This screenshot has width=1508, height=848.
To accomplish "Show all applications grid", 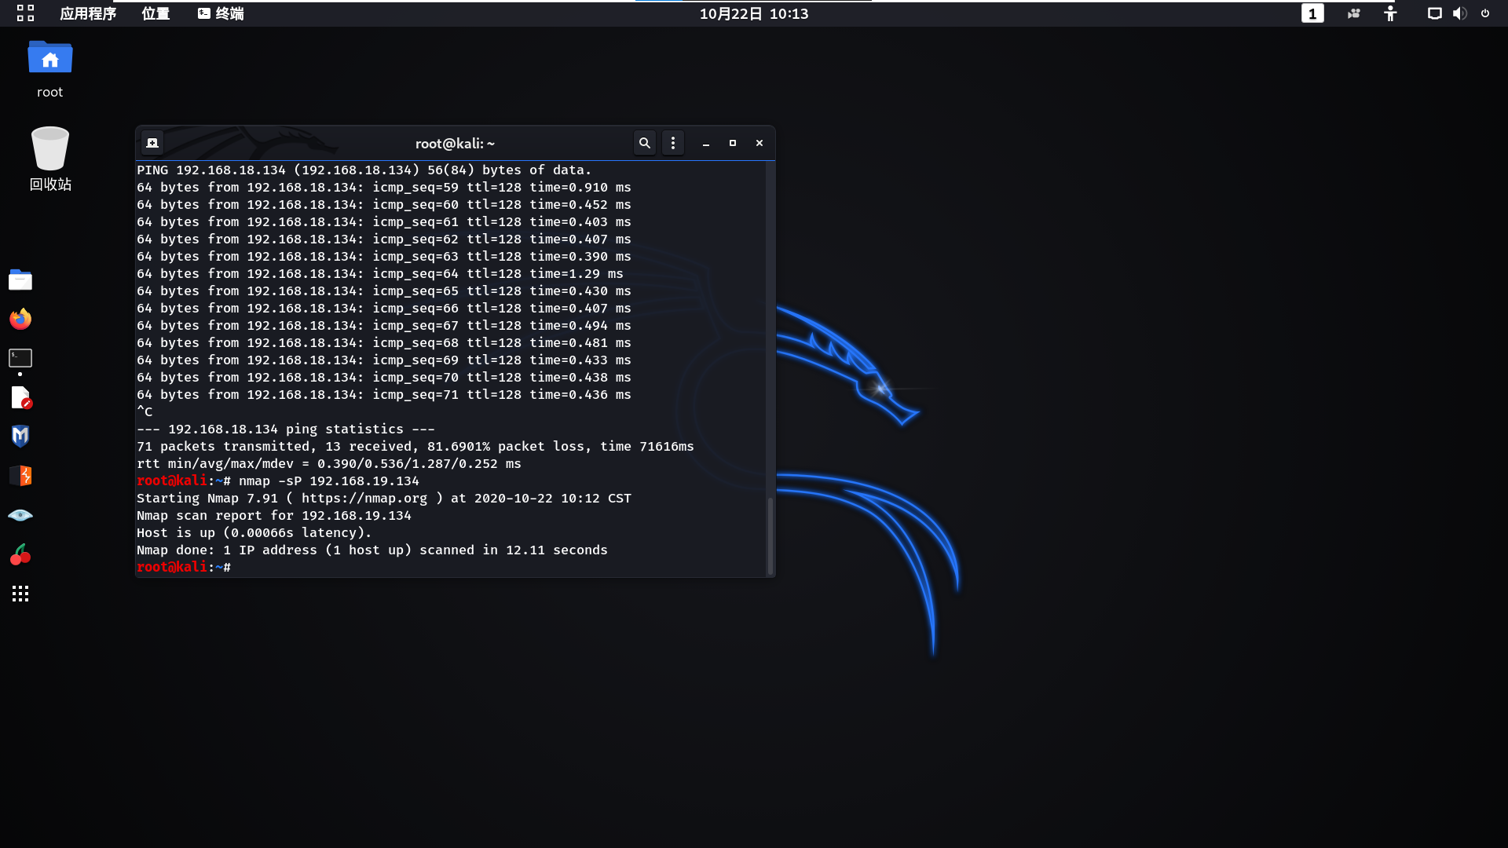I will pos(20,594).
